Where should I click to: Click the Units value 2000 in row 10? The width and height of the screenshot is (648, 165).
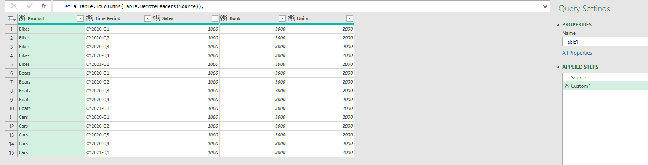tap(320, 108)
